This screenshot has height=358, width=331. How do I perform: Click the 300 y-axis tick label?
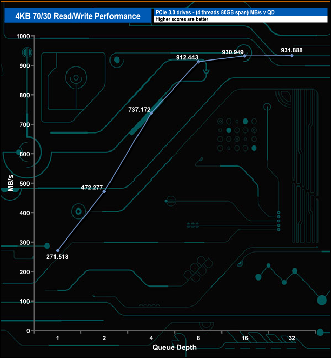click(24, 242)
